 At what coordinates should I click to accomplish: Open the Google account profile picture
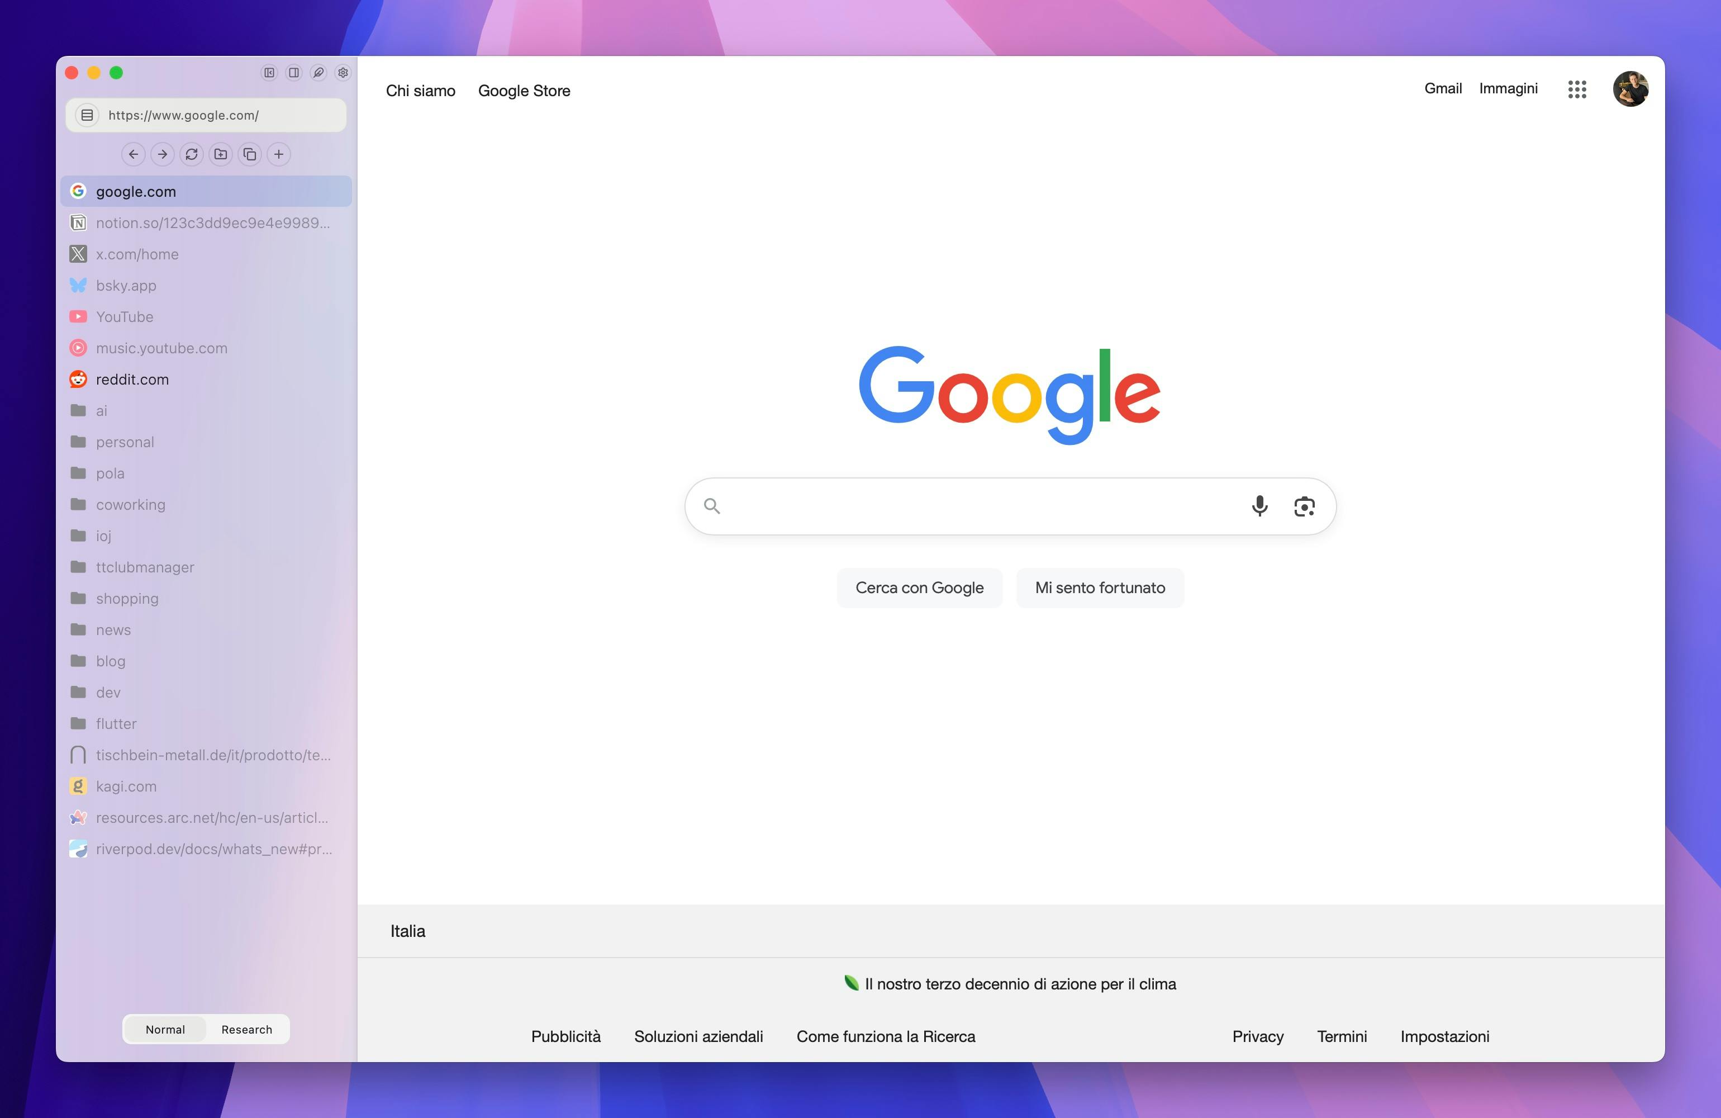pos(1630,89)
